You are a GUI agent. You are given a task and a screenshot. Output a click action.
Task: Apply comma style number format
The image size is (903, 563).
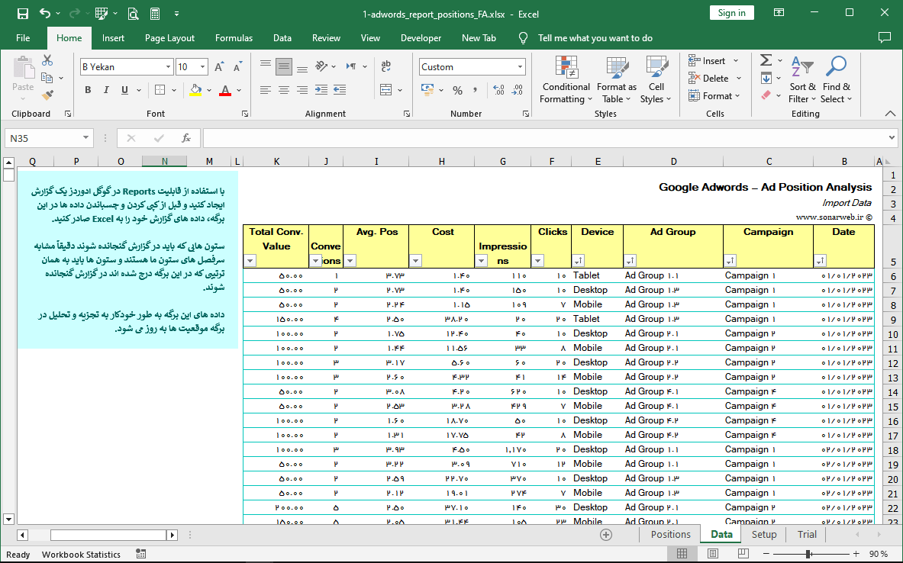coord(475,90)
